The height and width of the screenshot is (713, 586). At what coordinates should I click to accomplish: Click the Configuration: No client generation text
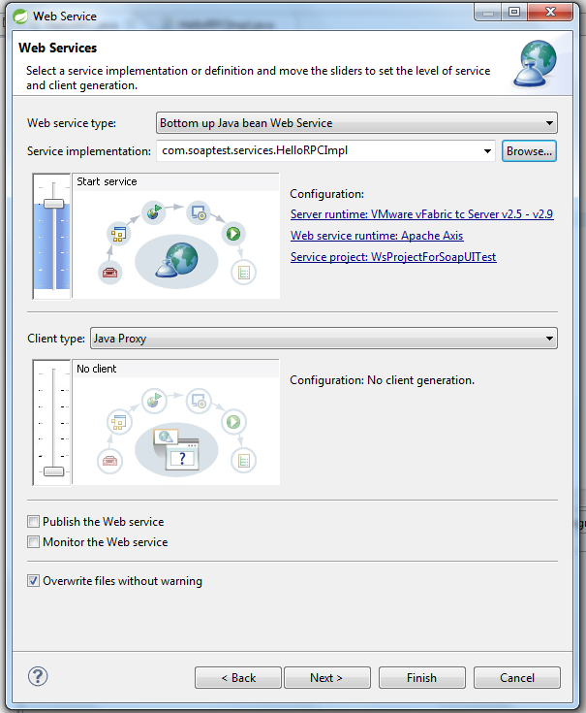383,380
